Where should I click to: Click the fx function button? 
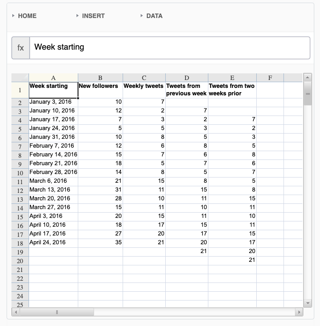point(21,48)
